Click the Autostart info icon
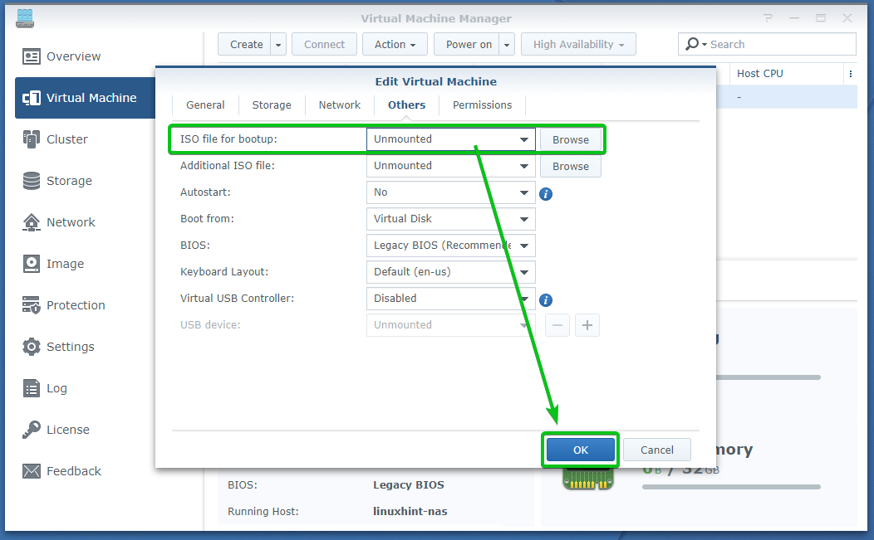 point(546,194)
